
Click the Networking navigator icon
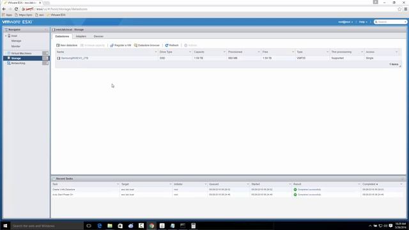[x=8, y=63]
